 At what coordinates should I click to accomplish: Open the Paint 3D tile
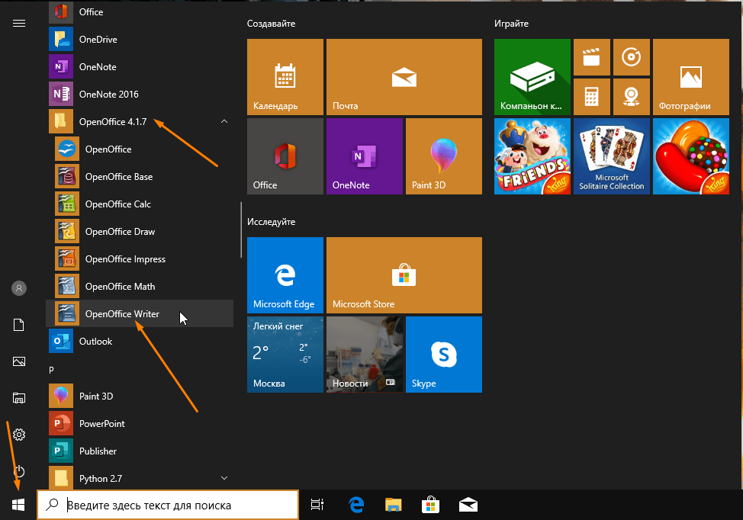(x=444, y=156)
